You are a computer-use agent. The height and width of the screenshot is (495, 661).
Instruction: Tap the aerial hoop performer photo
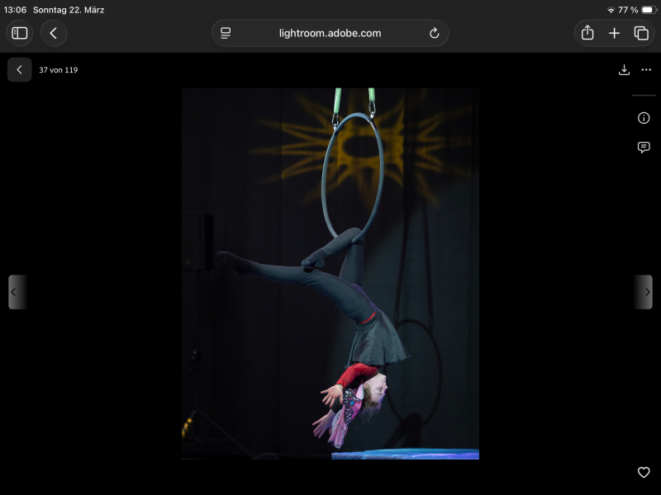(330, 274)
